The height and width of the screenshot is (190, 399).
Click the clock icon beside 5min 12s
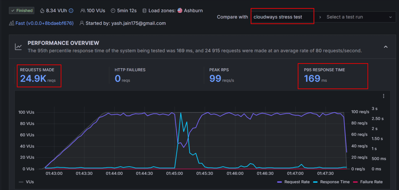[x=113, y=10]
